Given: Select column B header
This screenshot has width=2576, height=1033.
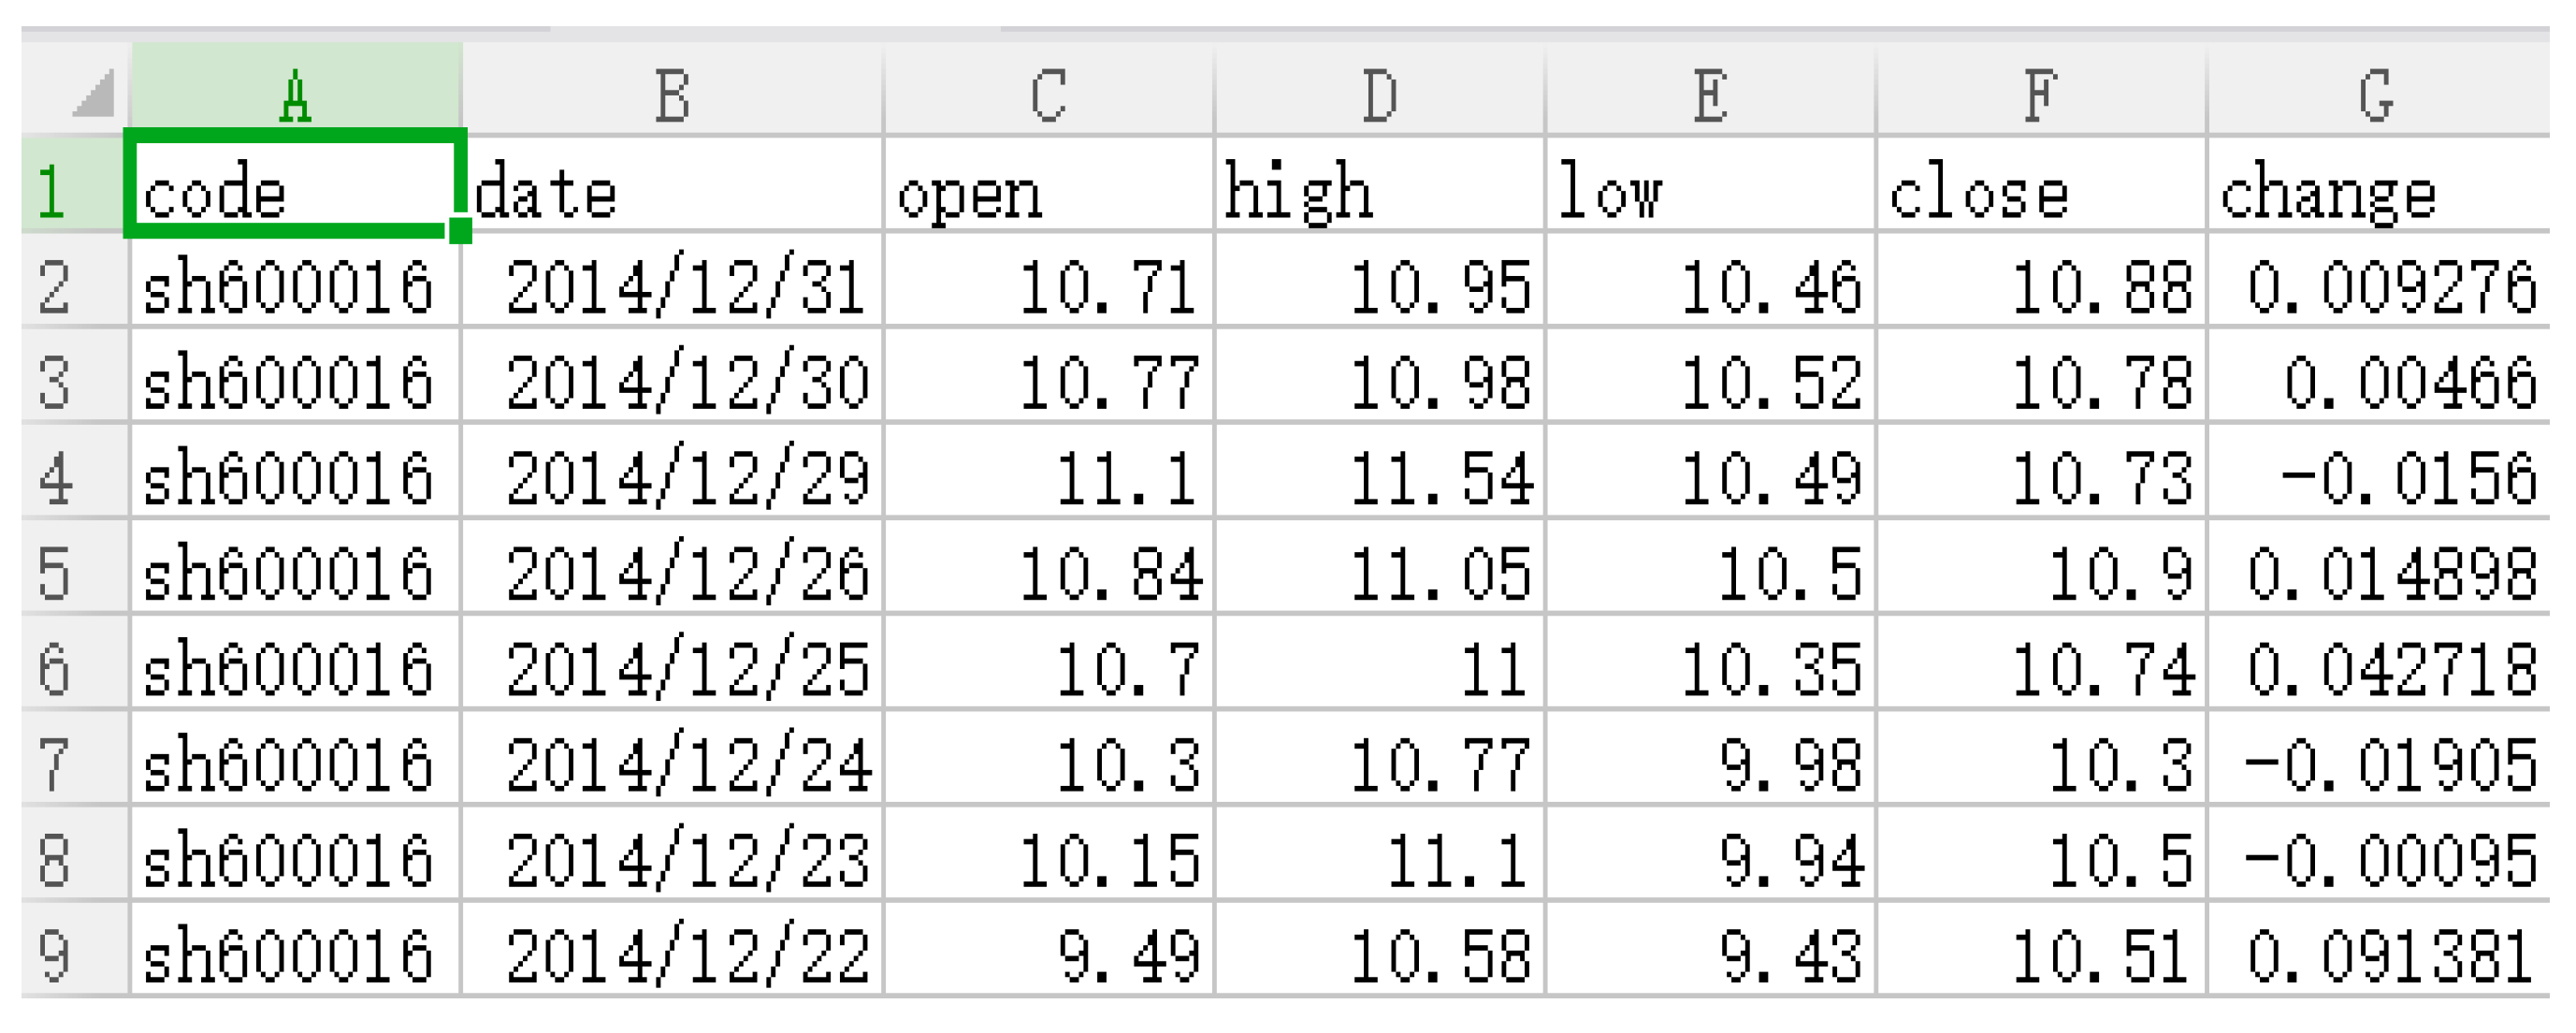Looking at the screenshot, I should (x=672, y=94).
